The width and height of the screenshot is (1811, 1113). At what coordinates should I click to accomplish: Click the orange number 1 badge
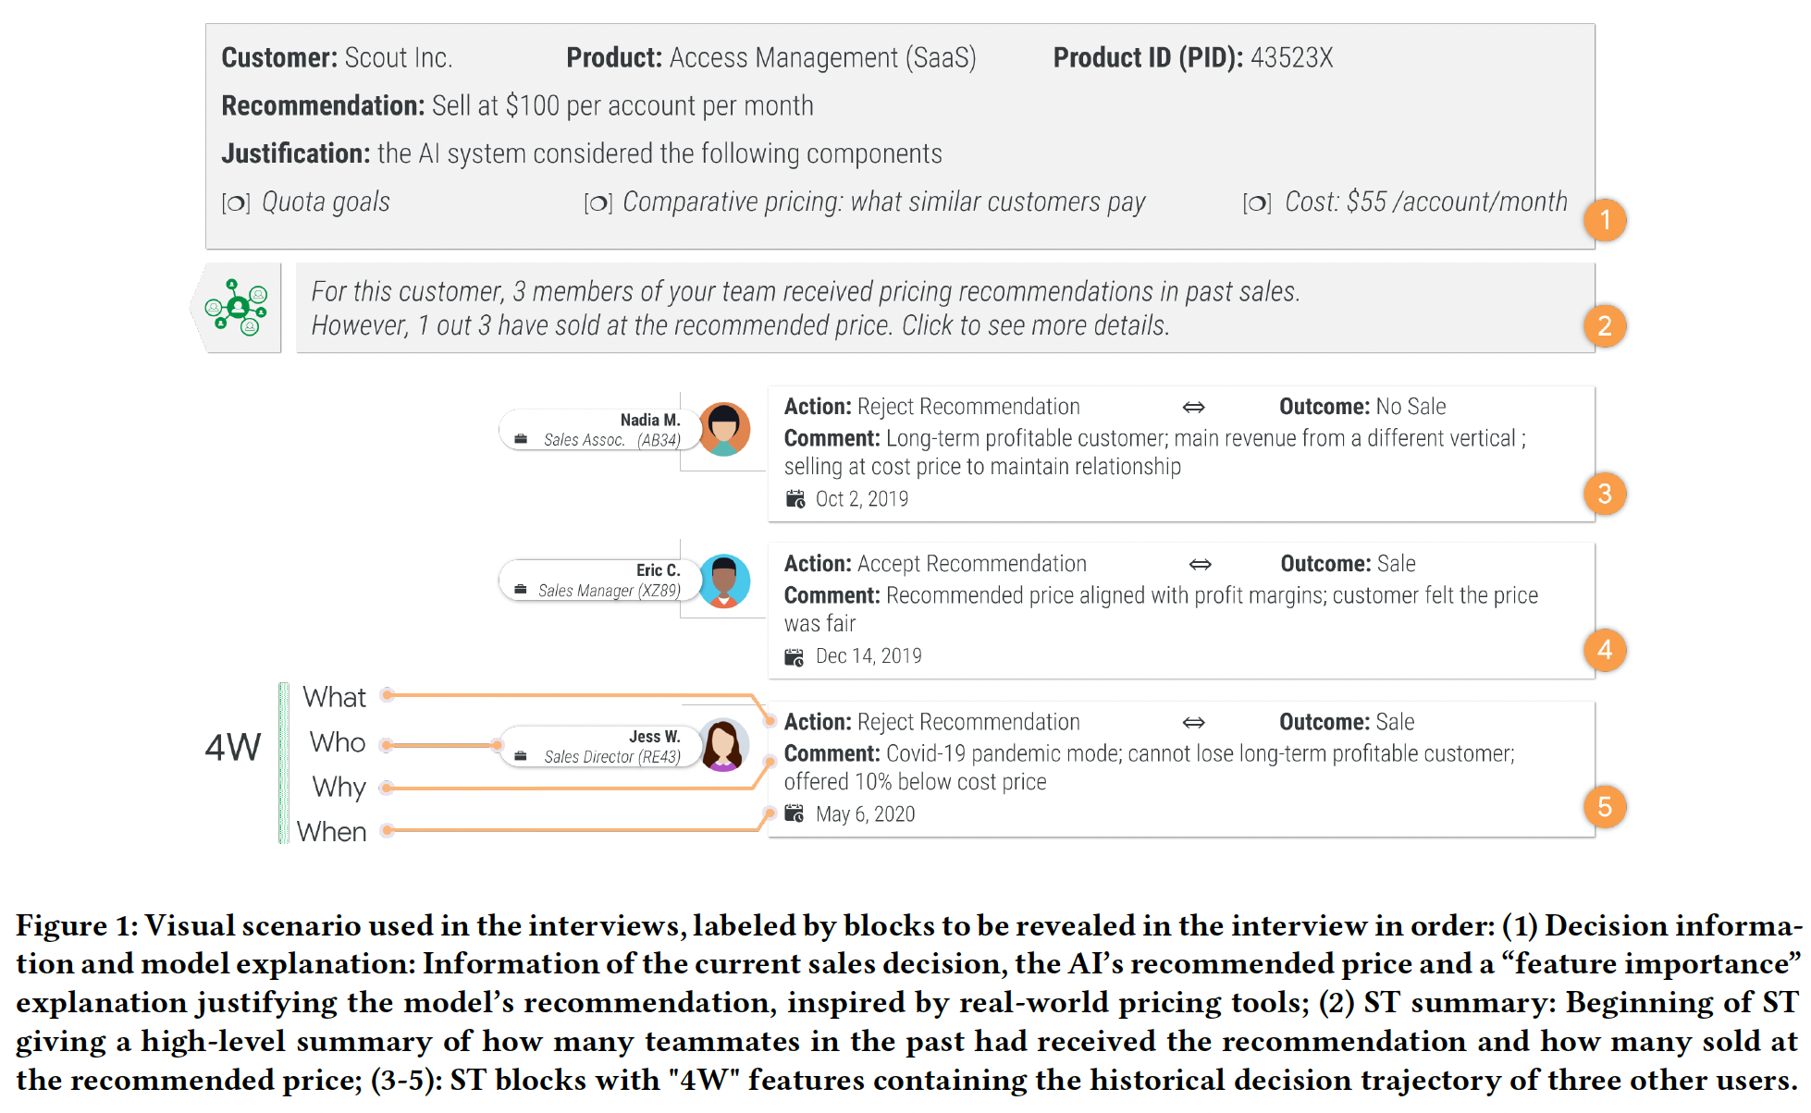pyautogui.click(x=1605, y=220)
